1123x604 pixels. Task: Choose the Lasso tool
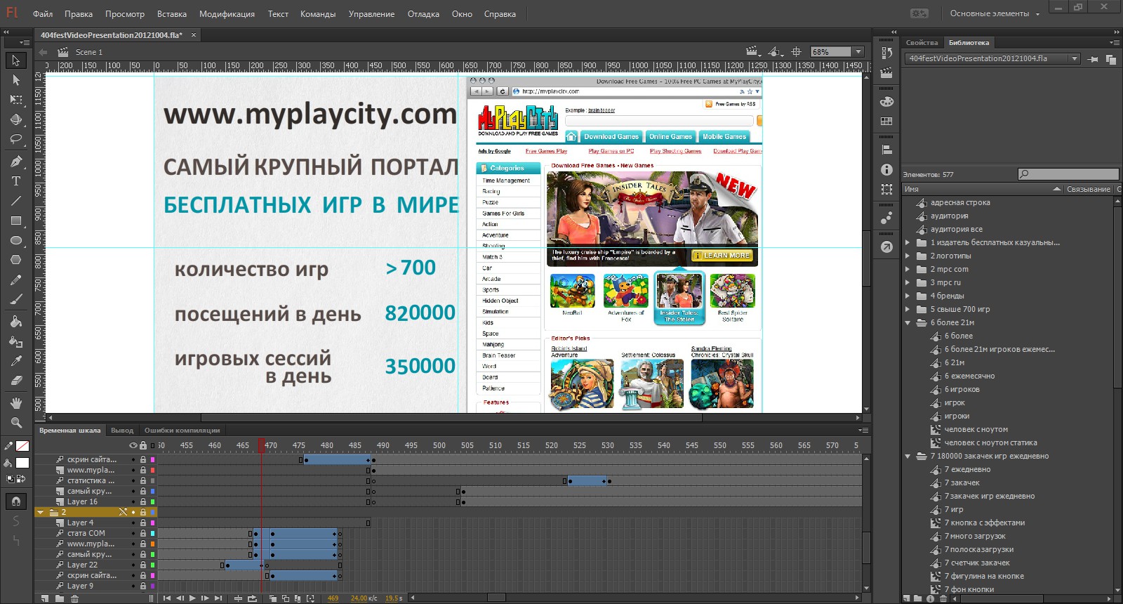point(16,139)
